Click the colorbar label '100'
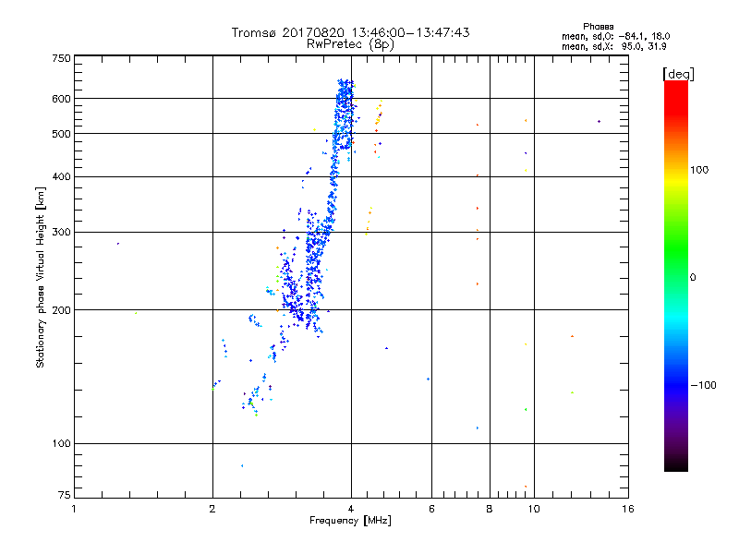 [699, 170]
